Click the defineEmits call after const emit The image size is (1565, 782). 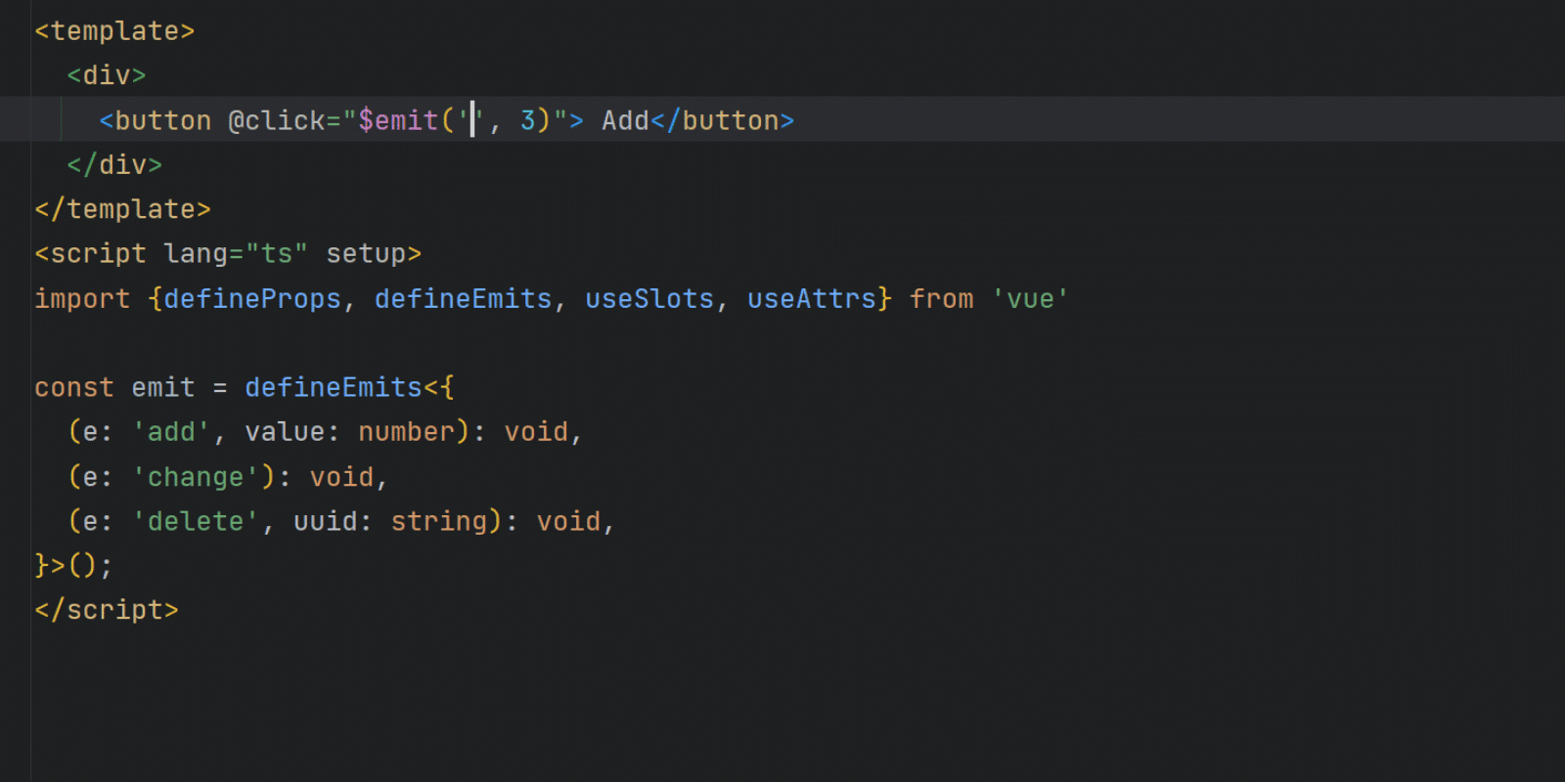pyautogui.click(x=334, y=387)
